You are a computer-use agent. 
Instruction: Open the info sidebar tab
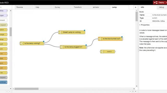tap(148, 7)
